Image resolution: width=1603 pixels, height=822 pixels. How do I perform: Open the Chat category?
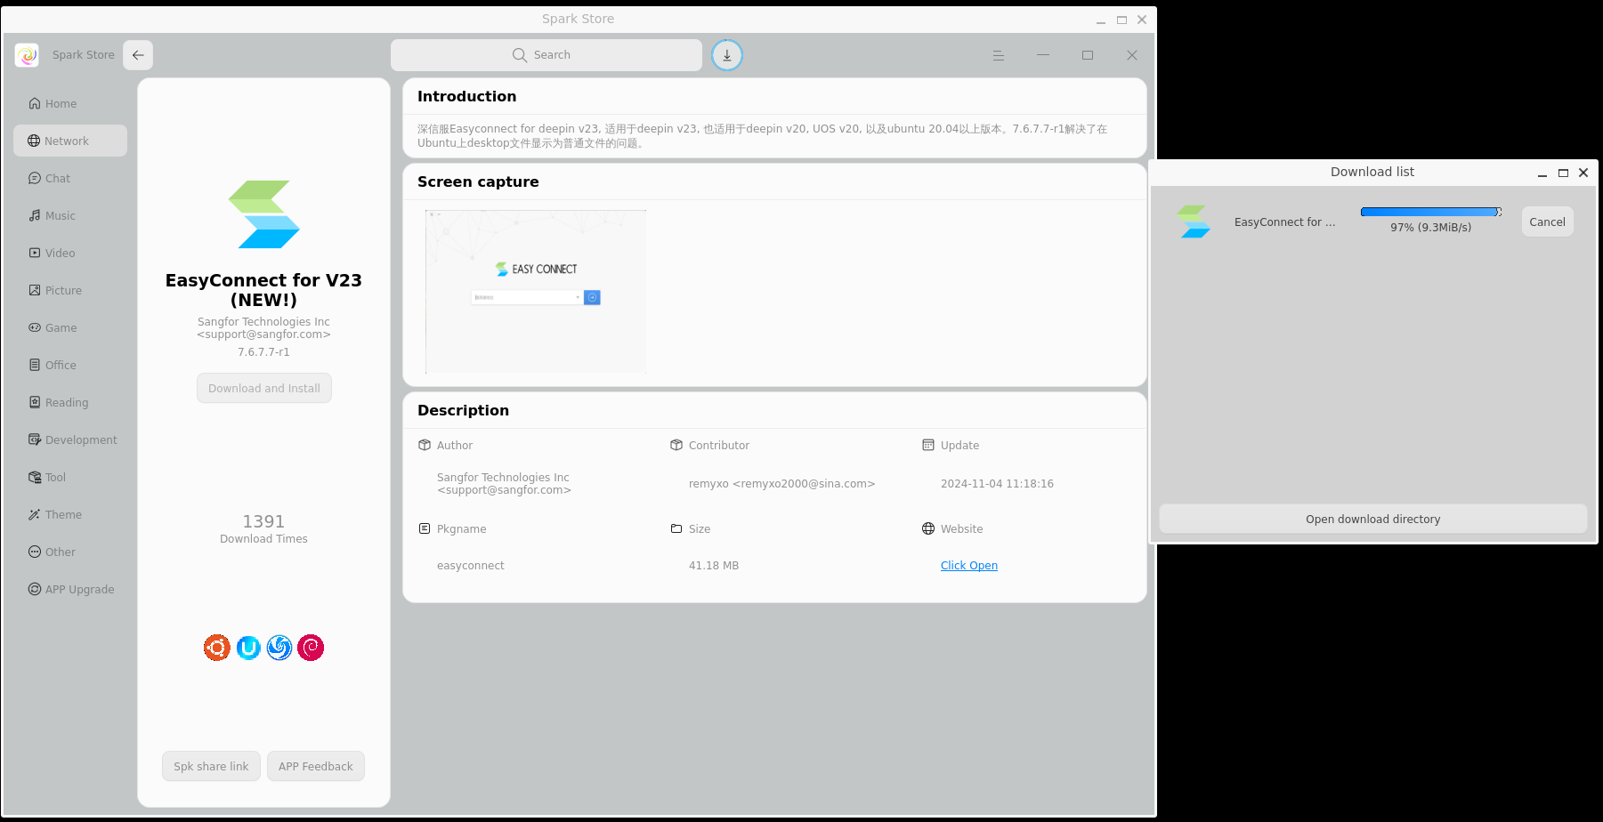70,178
